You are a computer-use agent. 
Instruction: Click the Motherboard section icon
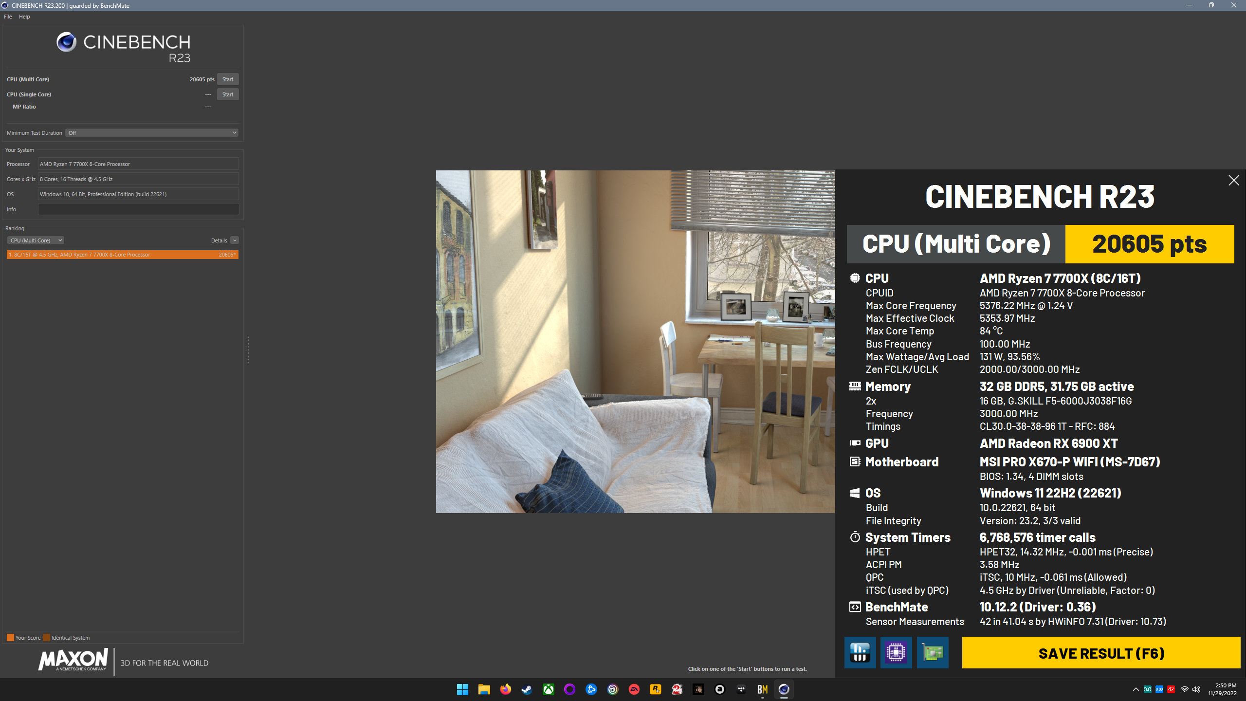[x=855, y=461]
